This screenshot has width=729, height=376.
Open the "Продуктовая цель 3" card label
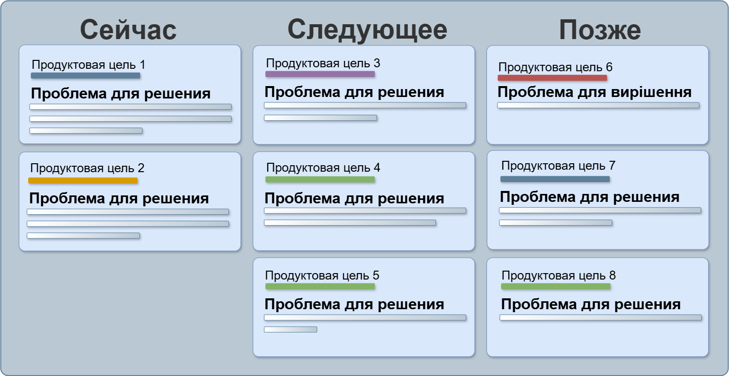pos(323,63)
